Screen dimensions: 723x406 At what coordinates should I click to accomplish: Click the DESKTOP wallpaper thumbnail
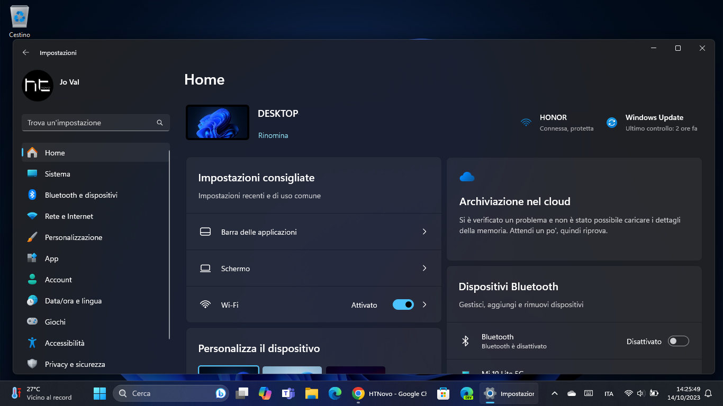[x=218, y=122]
